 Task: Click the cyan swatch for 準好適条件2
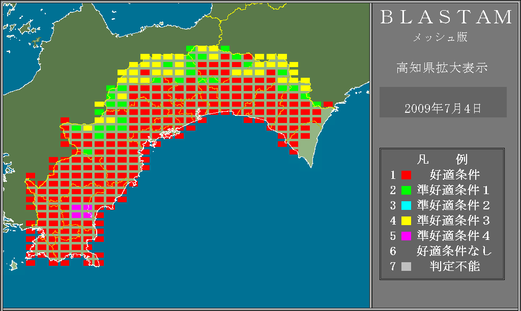(x=406, y=205)
